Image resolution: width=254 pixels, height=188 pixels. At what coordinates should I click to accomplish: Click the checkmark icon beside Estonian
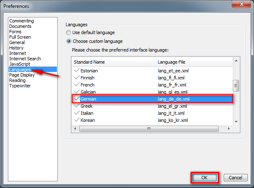click(x=76, y=71)
